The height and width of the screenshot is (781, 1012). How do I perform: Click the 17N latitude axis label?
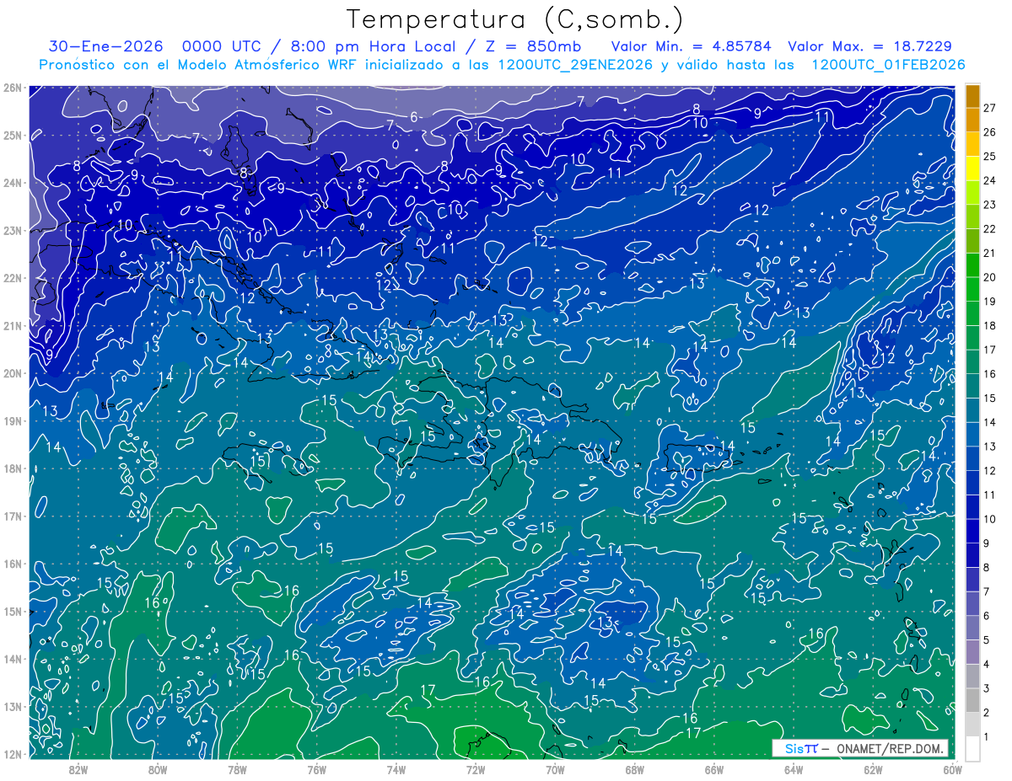[12, 516]
